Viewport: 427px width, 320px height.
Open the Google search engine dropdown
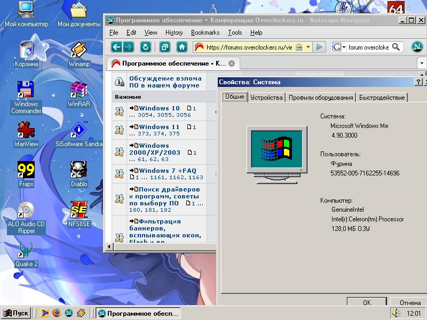pyautogui.click(x=339, y=47)
